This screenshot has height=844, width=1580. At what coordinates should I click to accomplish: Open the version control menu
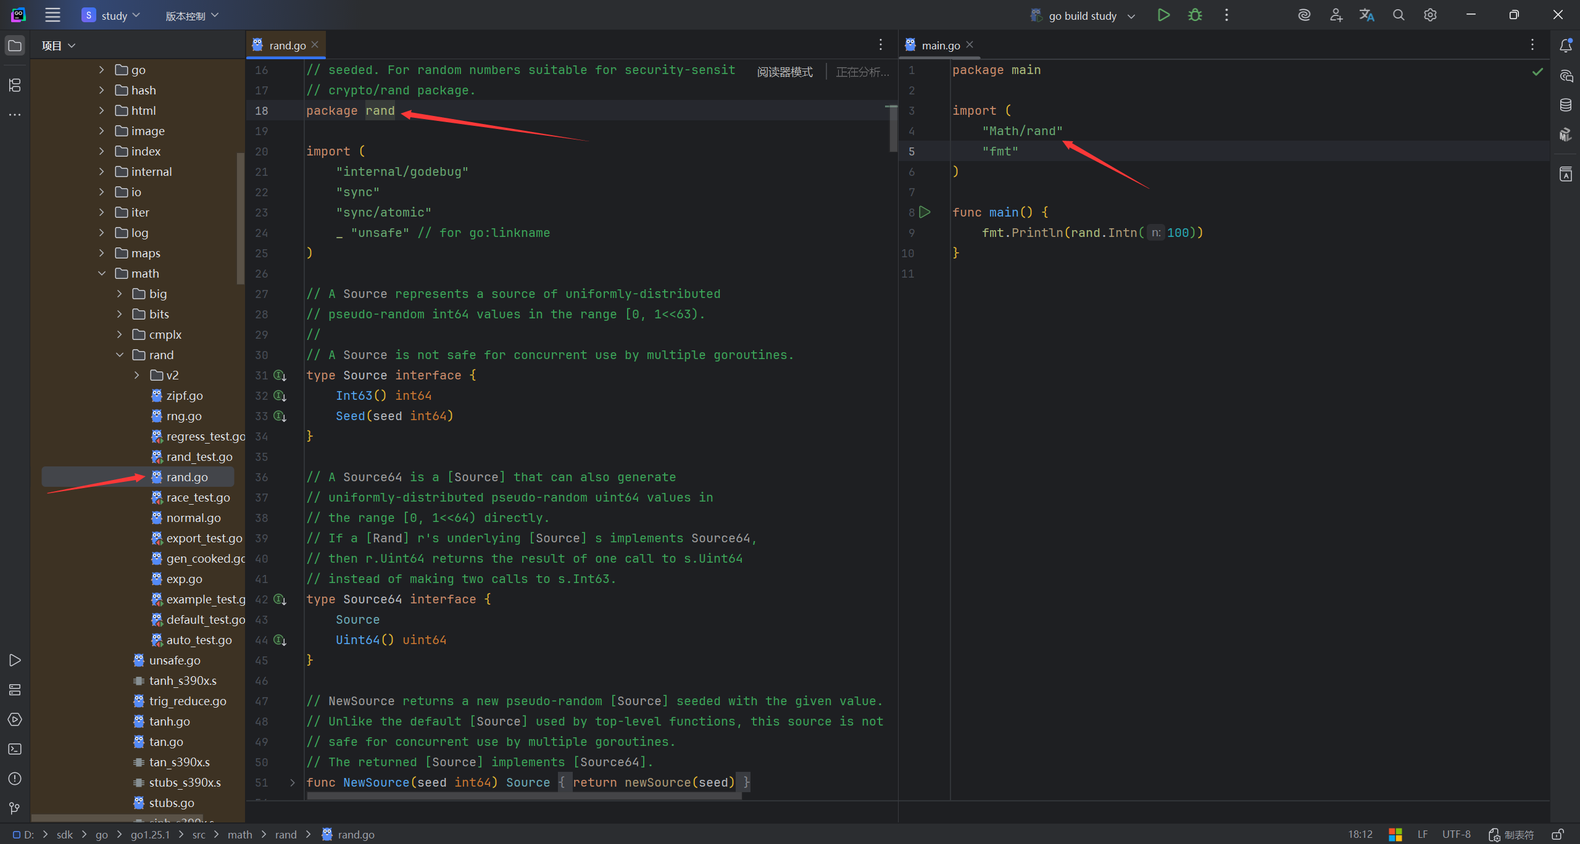coord(192,15)
